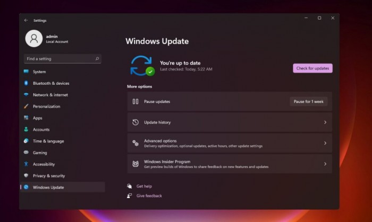The width and height of the screenshot is (372, 222).
Task: Open the Get help link
Action: click(x=144, y=186)
